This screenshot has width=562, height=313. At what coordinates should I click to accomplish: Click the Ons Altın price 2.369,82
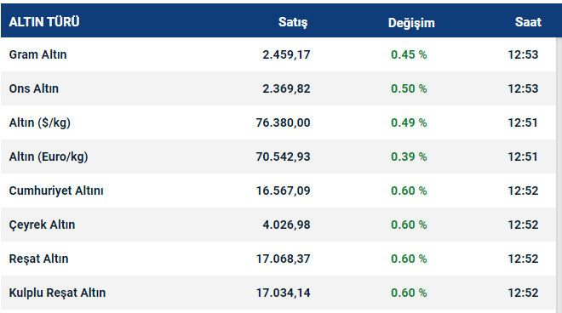click(x=286, y=88)
